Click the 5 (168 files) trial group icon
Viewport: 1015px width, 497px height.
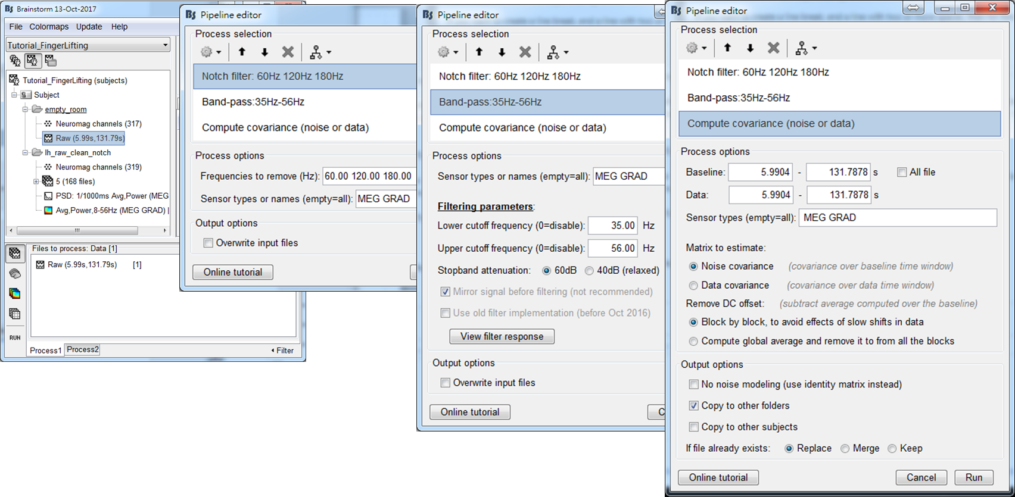[x=48, y=181]
